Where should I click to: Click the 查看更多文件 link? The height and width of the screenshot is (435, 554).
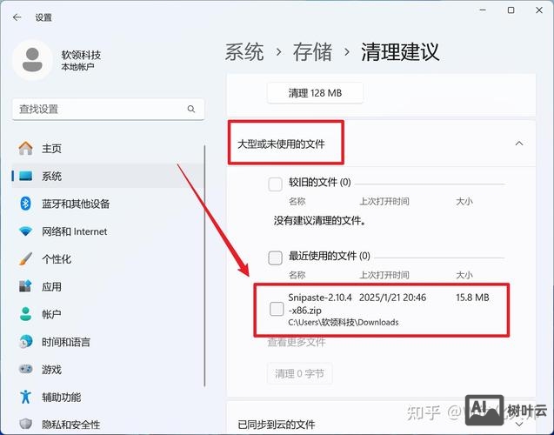pyautogui.click(x=297, y=342)
